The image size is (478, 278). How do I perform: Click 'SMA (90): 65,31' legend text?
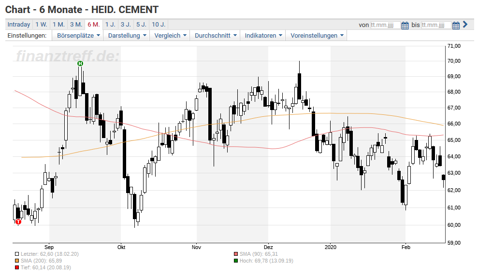pos(259,254)
